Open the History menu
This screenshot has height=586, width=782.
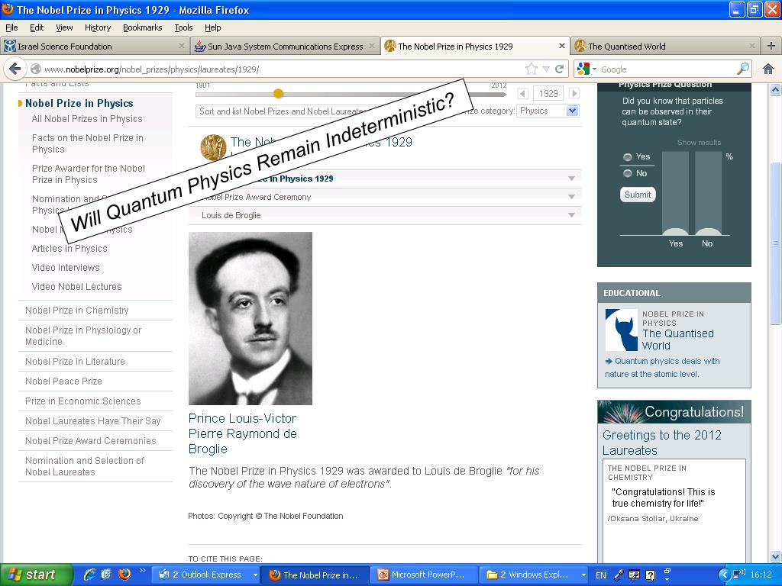[x=97, y=27]
